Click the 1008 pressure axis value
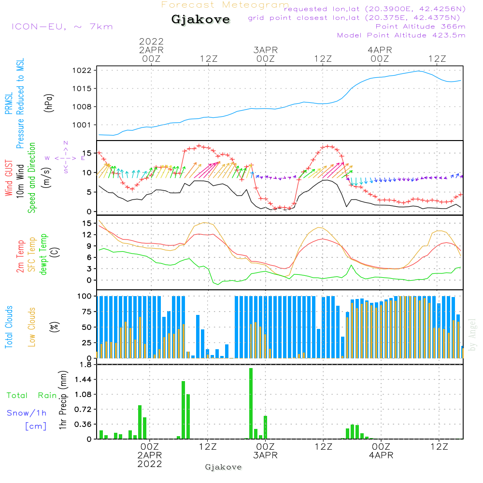Screen dimensions: 483x483 click(x=82, y=107)
